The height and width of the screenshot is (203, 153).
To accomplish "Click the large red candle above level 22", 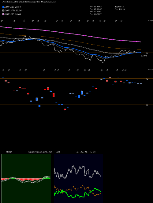I will pos(54,95).
